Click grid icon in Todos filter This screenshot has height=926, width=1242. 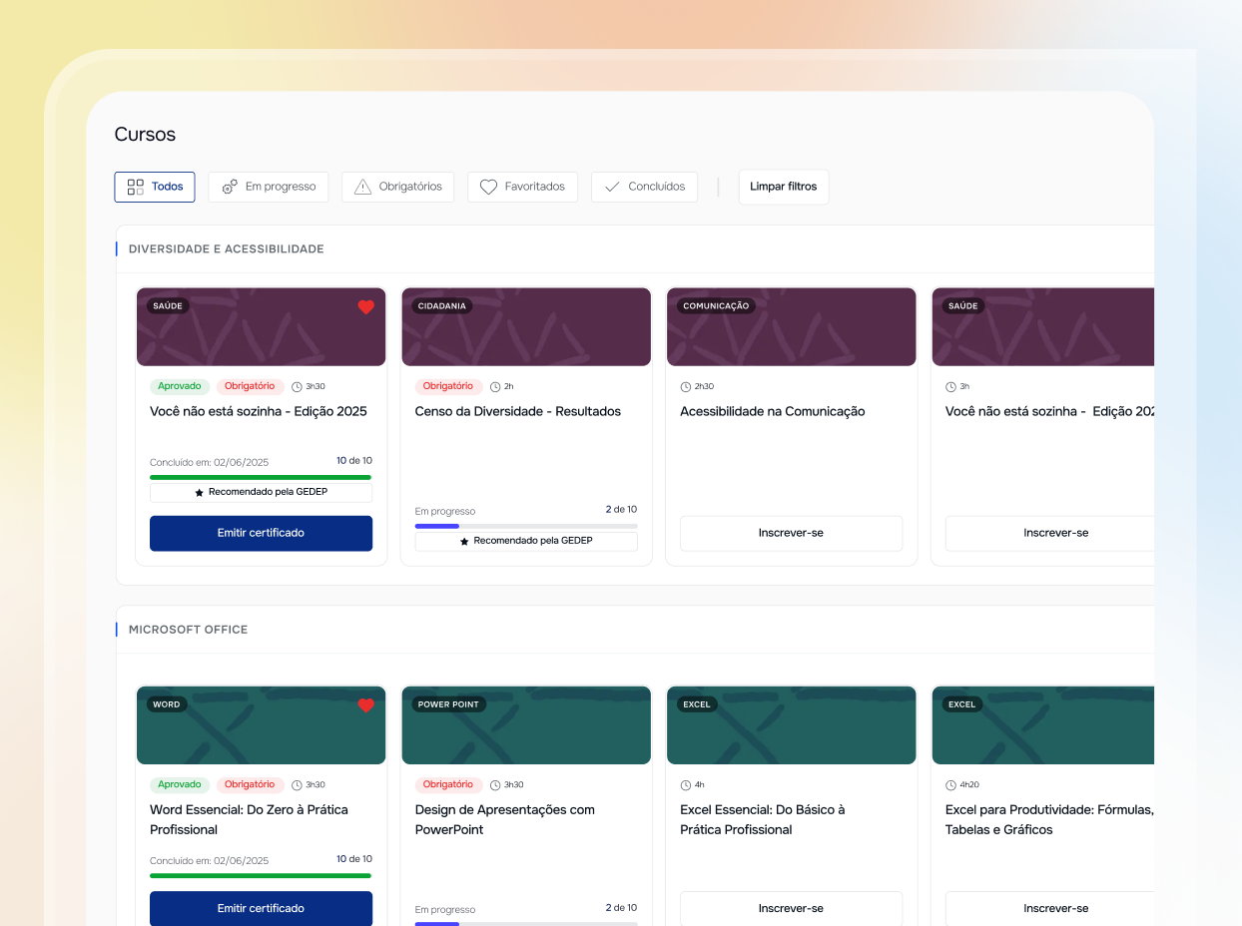136,187
